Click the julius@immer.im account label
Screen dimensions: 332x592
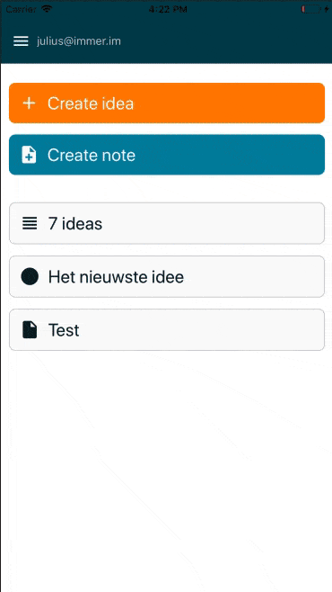(79, 41)
